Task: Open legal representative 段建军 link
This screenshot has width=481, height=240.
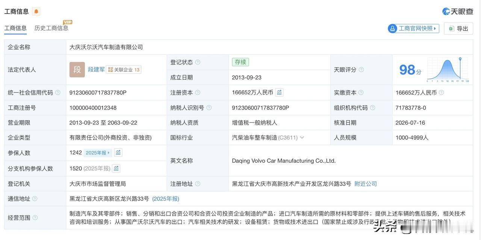Action: pyautogui.click(x=96, y=69)
